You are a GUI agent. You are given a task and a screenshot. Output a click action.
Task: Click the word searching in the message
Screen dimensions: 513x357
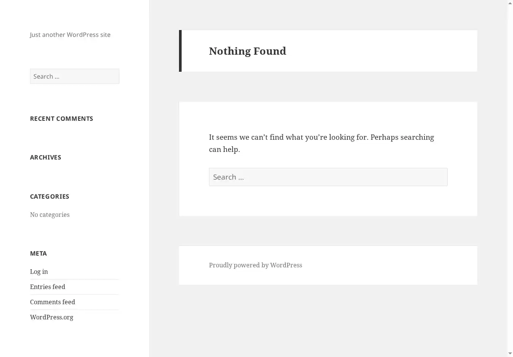pos(417,137)
